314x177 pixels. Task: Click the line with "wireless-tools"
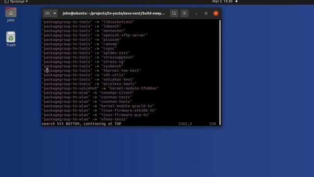(x=89, y=84)
